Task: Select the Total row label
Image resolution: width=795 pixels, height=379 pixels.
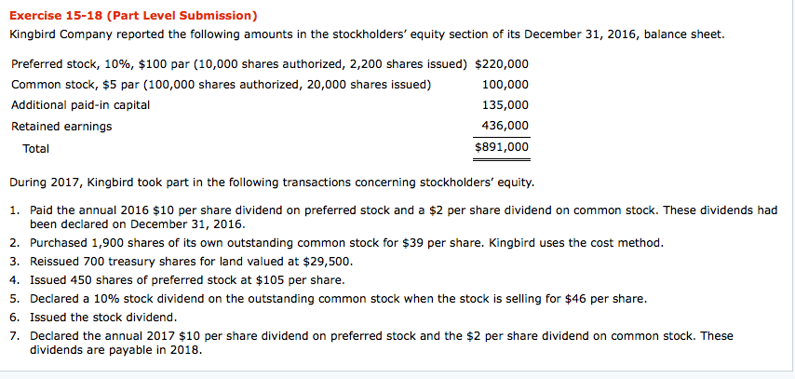Action: pyautogui.click(x=36, y=148)
